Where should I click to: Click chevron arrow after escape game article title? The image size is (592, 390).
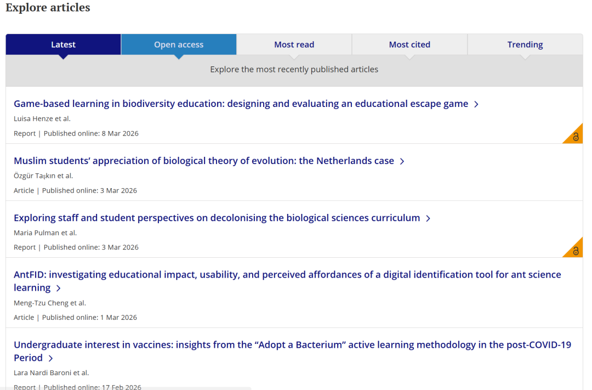[476, 104]
